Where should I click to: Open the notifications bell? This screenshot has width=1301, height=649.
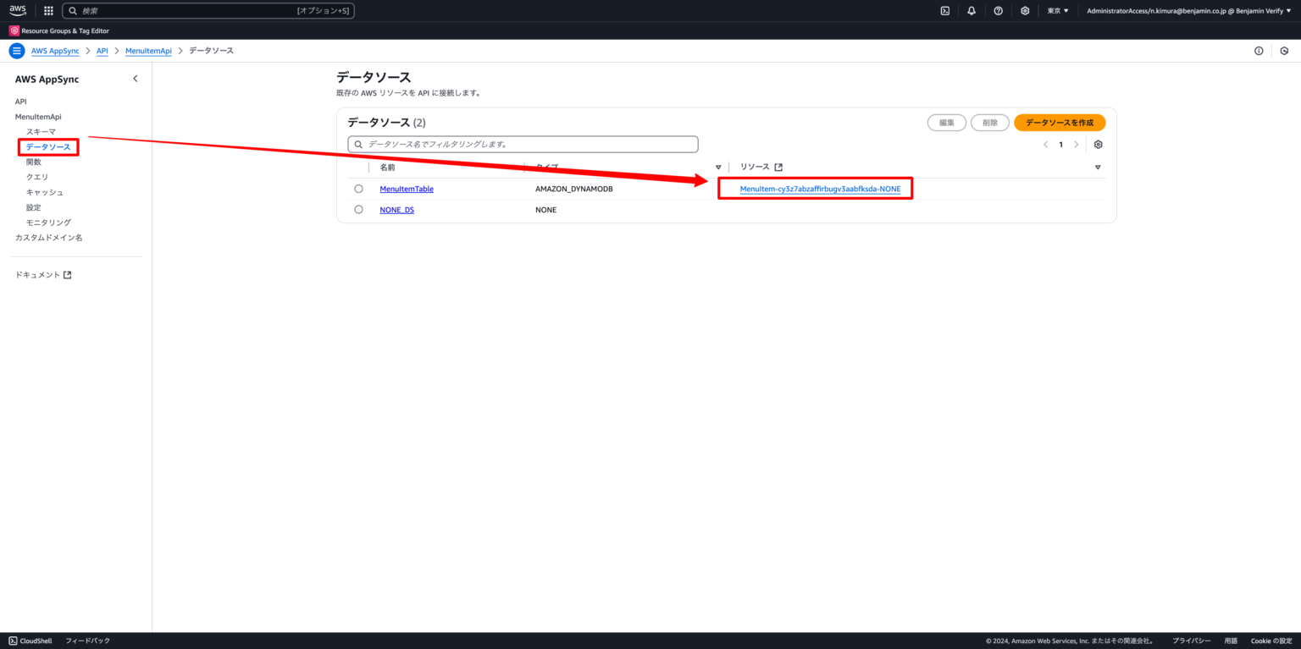[971, 10]
